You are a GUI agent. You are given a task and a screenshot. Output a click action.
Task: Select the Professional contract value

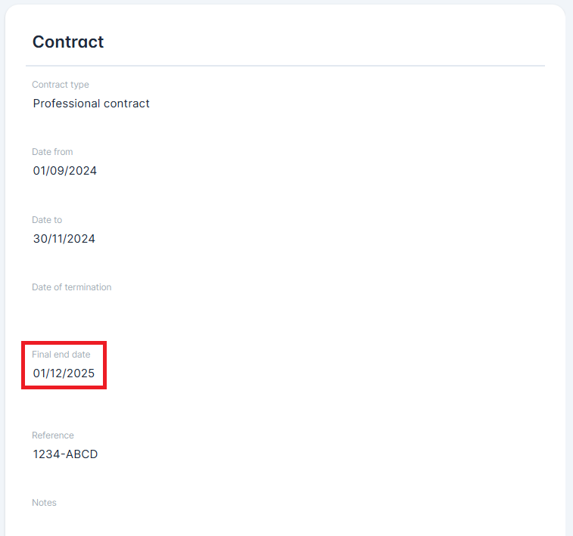(x=92, y=104)
